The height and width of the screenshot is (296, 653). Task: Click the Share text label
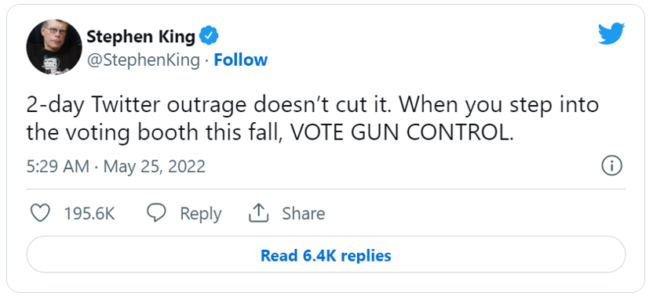point(303,213)
